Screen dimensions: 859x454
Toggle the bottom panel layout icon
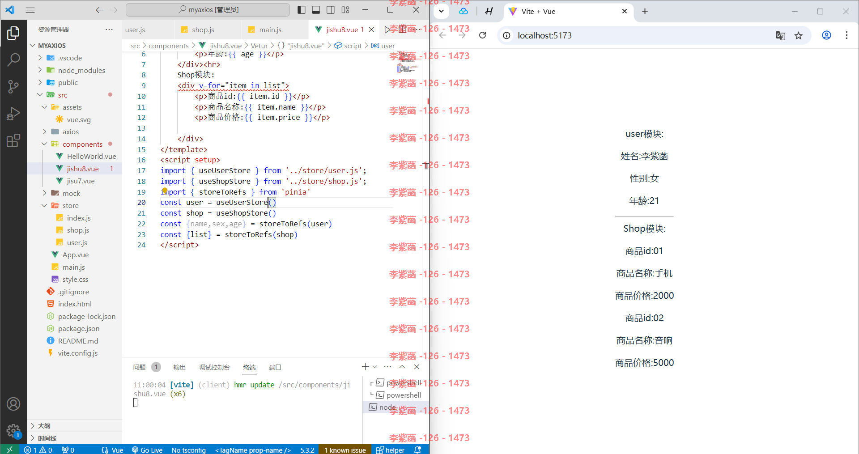pyautogui.click(x=316, y=10)
